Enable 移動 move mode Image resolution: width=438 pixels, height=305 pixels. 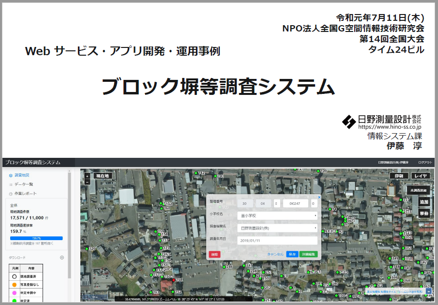pos(423,213)
